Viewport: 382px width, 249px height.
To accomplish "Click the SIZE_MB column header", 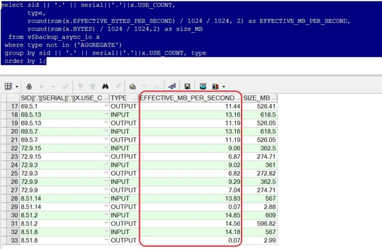I will click(260, 98).
